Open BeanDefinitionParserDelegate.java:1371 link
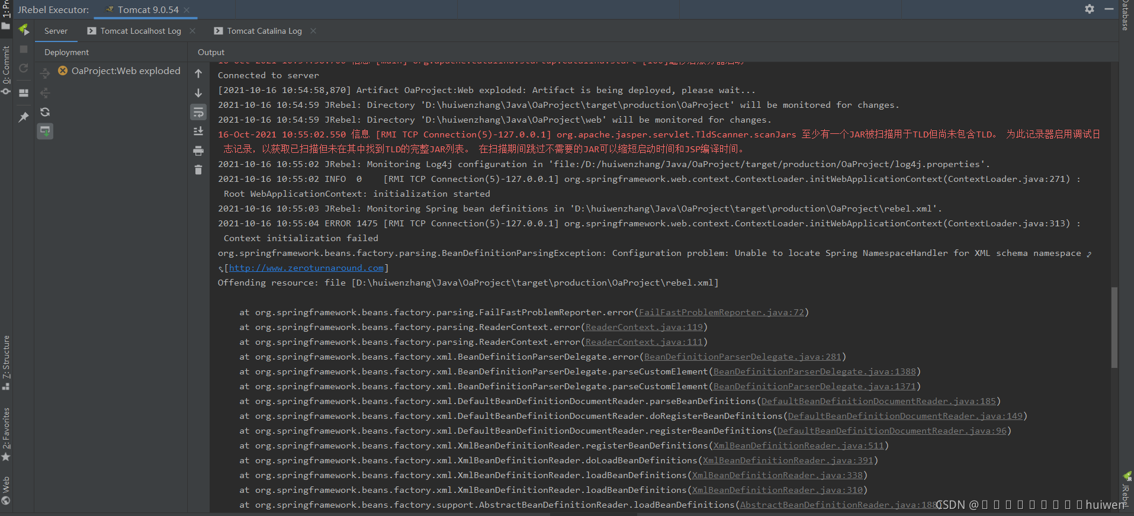 click(x=815, y=386)
